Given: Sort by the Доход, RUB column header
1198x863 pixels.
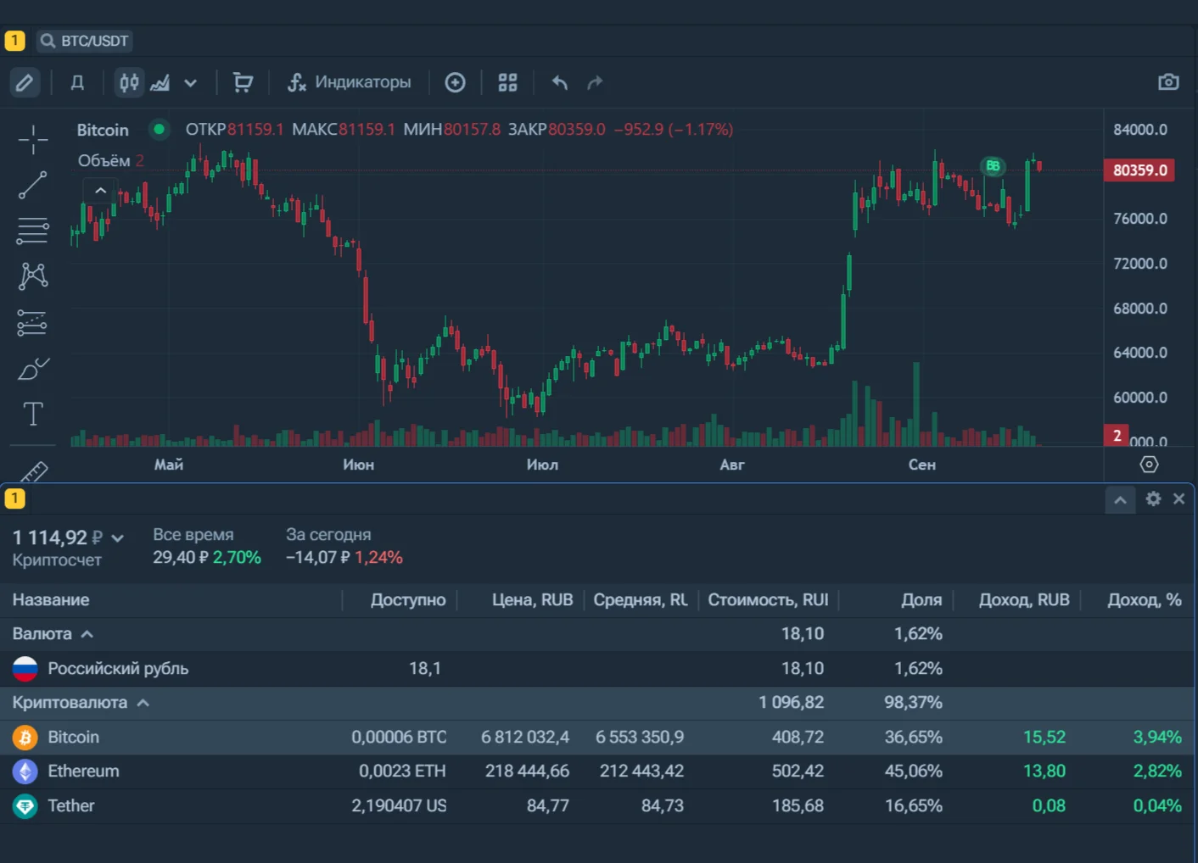Looking at the screenshot, I should click(x=1024, y=600).
